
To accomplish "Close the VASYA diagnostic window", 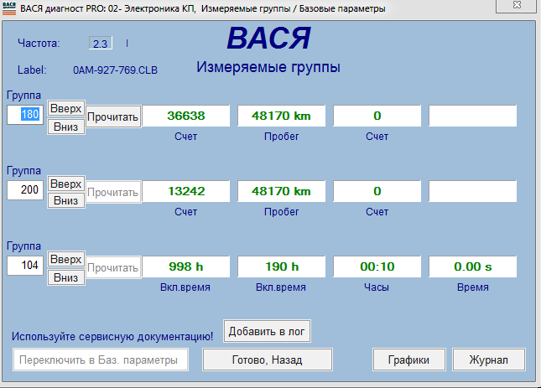I will tap(516, 5).
